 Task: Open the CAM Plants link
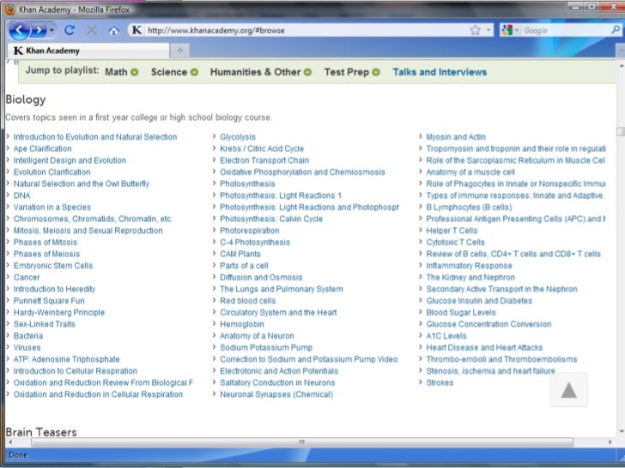[x=240, y=254]
